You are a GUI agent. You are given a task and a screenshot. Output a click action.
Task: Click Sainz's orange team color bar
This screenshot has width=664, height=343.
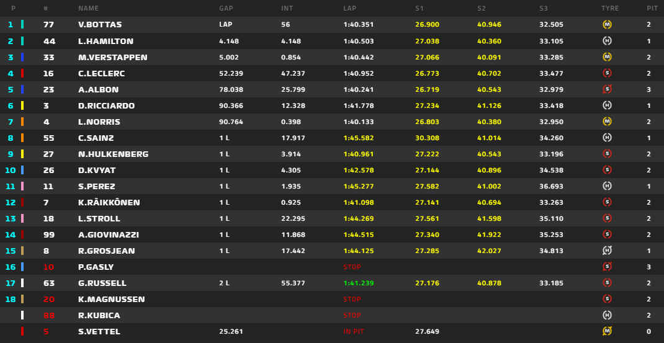coord(22,138)
